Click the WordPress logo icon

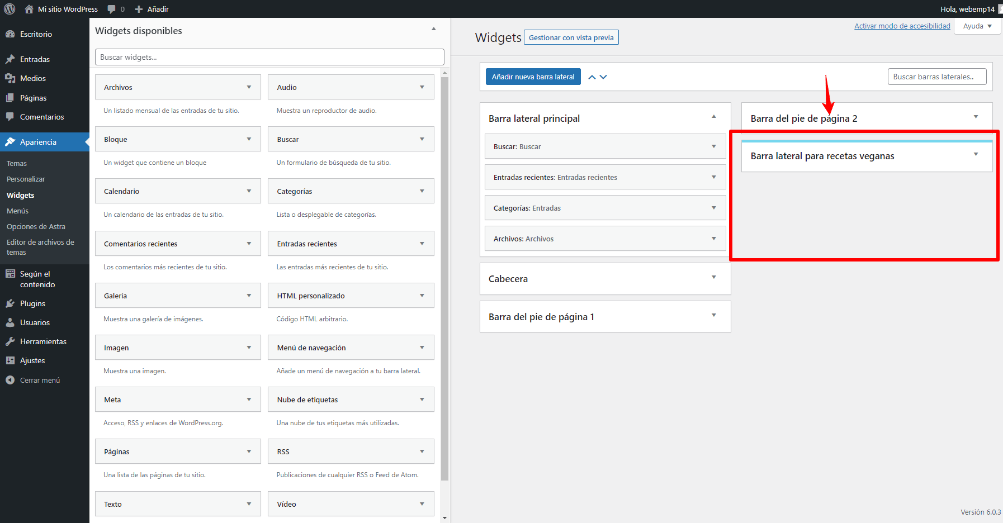[x=10, y=9]
